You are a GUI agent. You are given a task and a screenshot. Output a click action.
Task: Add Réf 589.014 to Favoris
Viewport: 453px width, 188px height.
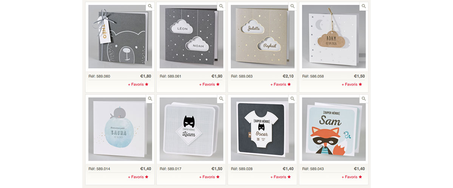[138, 177]
